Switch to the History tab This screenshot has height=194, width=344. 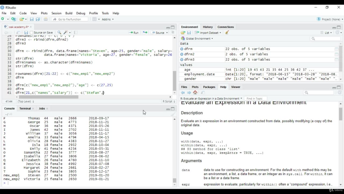[208, 27]
